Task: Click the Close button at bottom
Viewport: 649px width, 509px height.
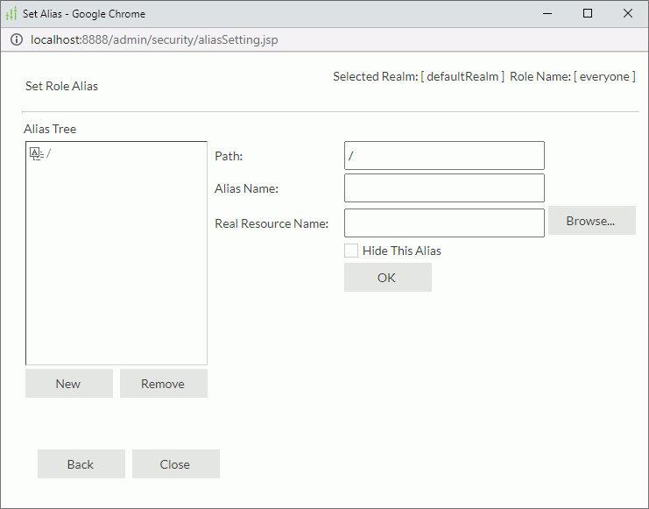Action: tap(176, 463)
